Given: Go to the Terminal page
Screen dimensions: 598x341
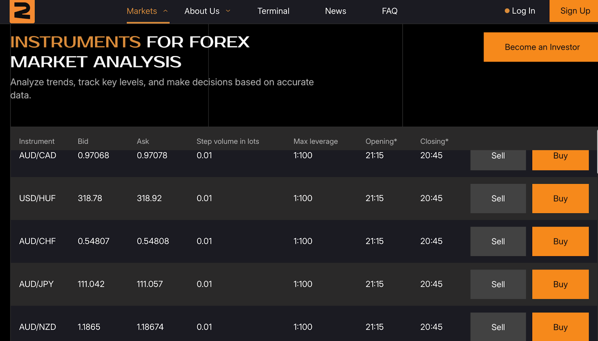Looking at the screenshot, I should tap(273, 11).
